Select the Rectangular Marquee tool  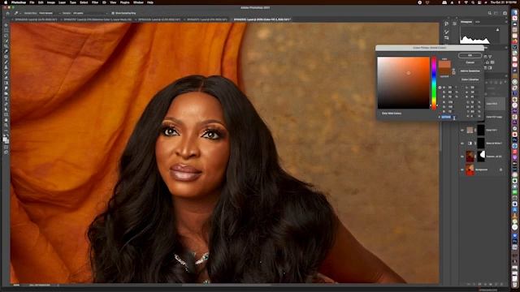pyautogui.click(x=6, y=30)
